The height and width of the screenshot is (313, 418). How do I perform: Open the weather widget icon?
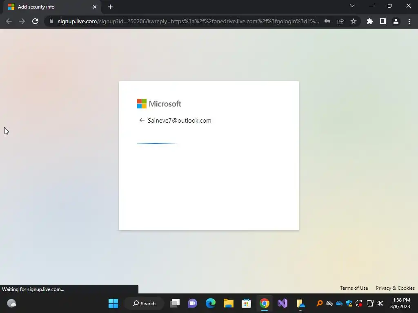pyautogui.click(x=12, y=303)
